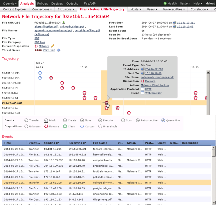Screen dimensions: 216x205
Task: Open the threat score cloud icon
Action: click(x=58, y=50)
